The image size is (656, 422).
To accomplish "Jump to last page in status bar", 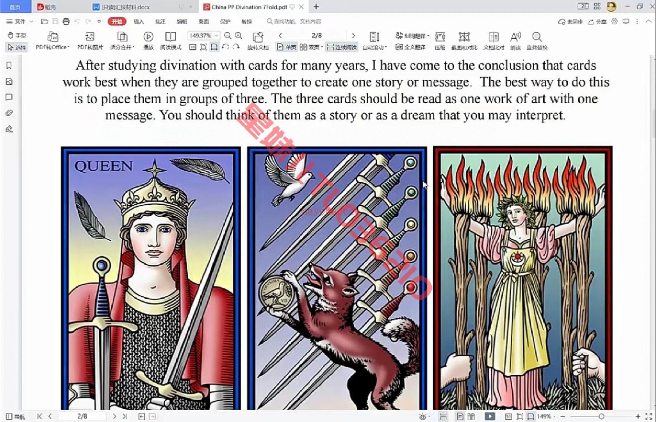I will pos(125,417).
